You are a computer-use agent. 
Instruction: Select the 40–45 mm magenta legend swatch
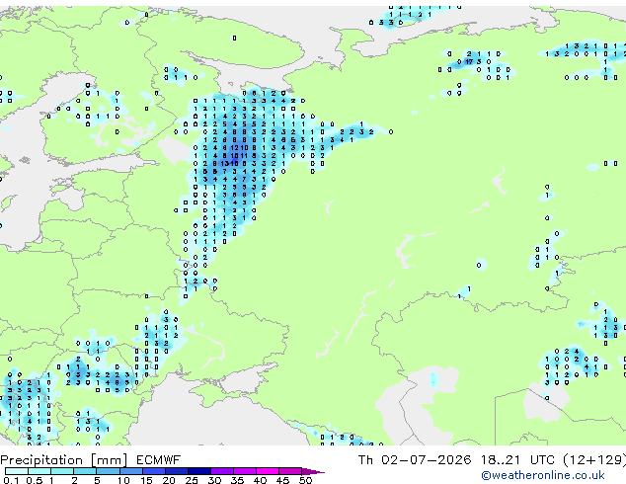(268, 471)
